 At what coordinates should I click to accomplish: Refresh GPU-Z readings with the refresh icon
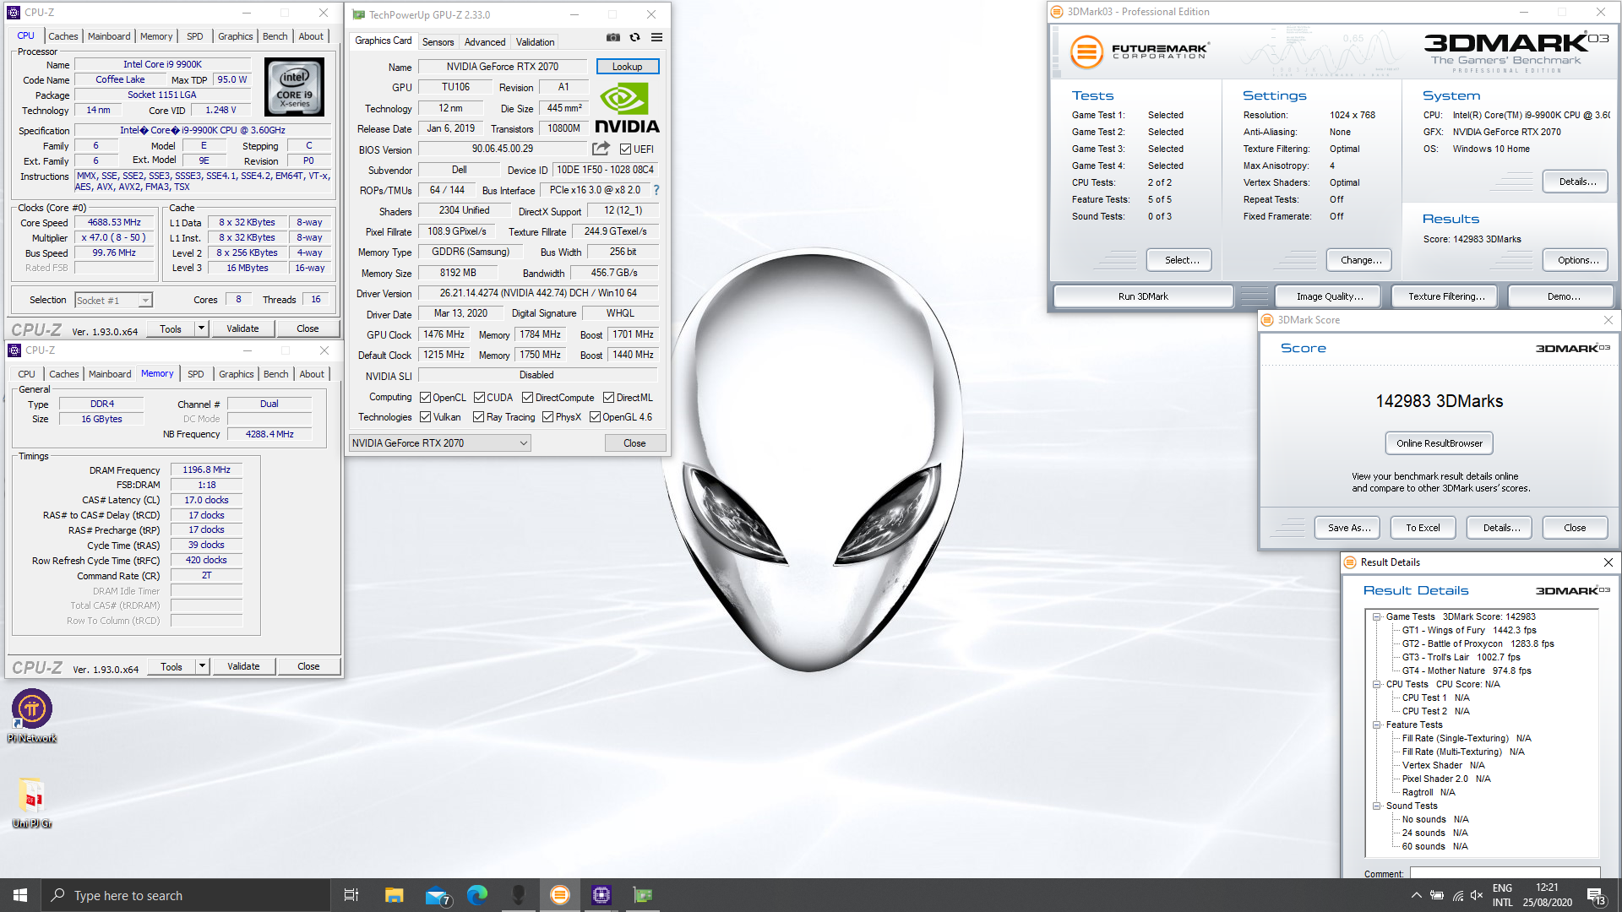(x=635, y=38)
